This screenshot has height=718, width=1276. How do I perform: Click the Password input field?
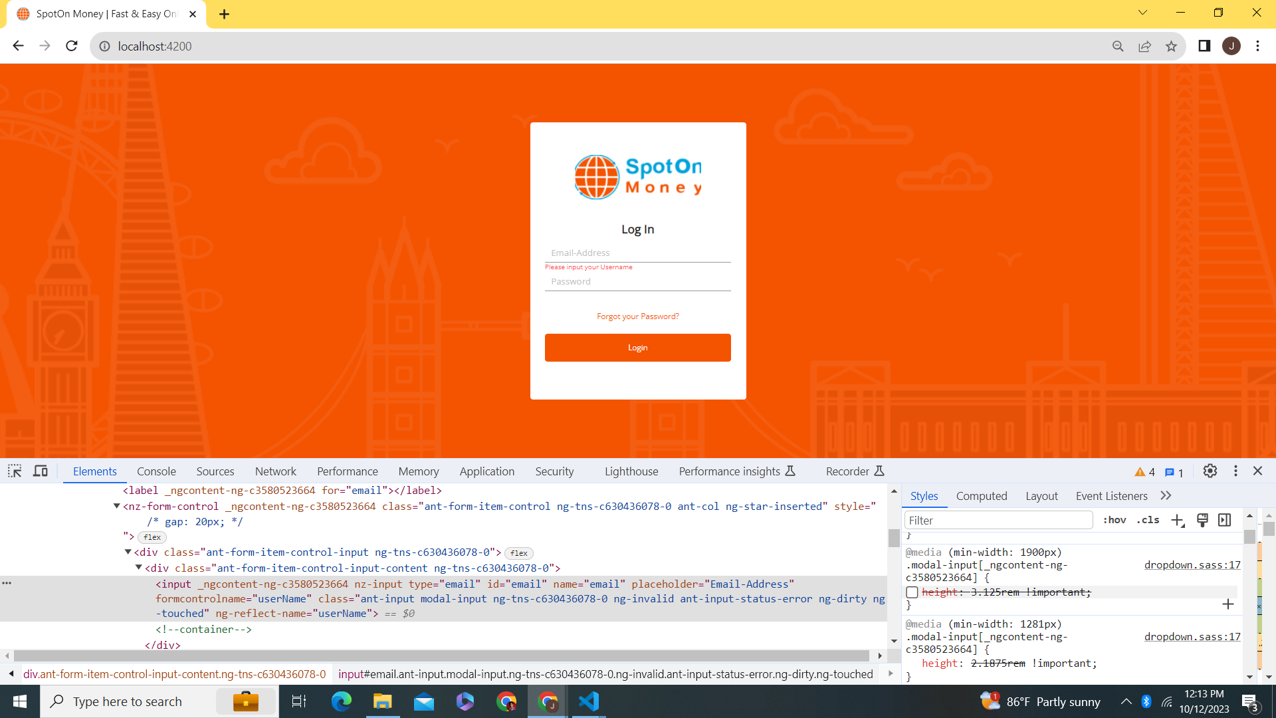(638, 281)
